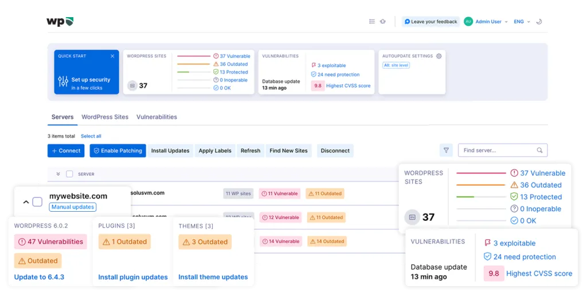Click red Vulnerable bar in enlarged card
The image size is (587, 297).
[481, 173]
